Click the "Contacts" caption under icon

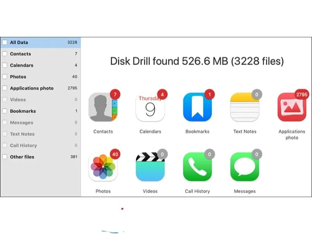(x=103, y=131)
